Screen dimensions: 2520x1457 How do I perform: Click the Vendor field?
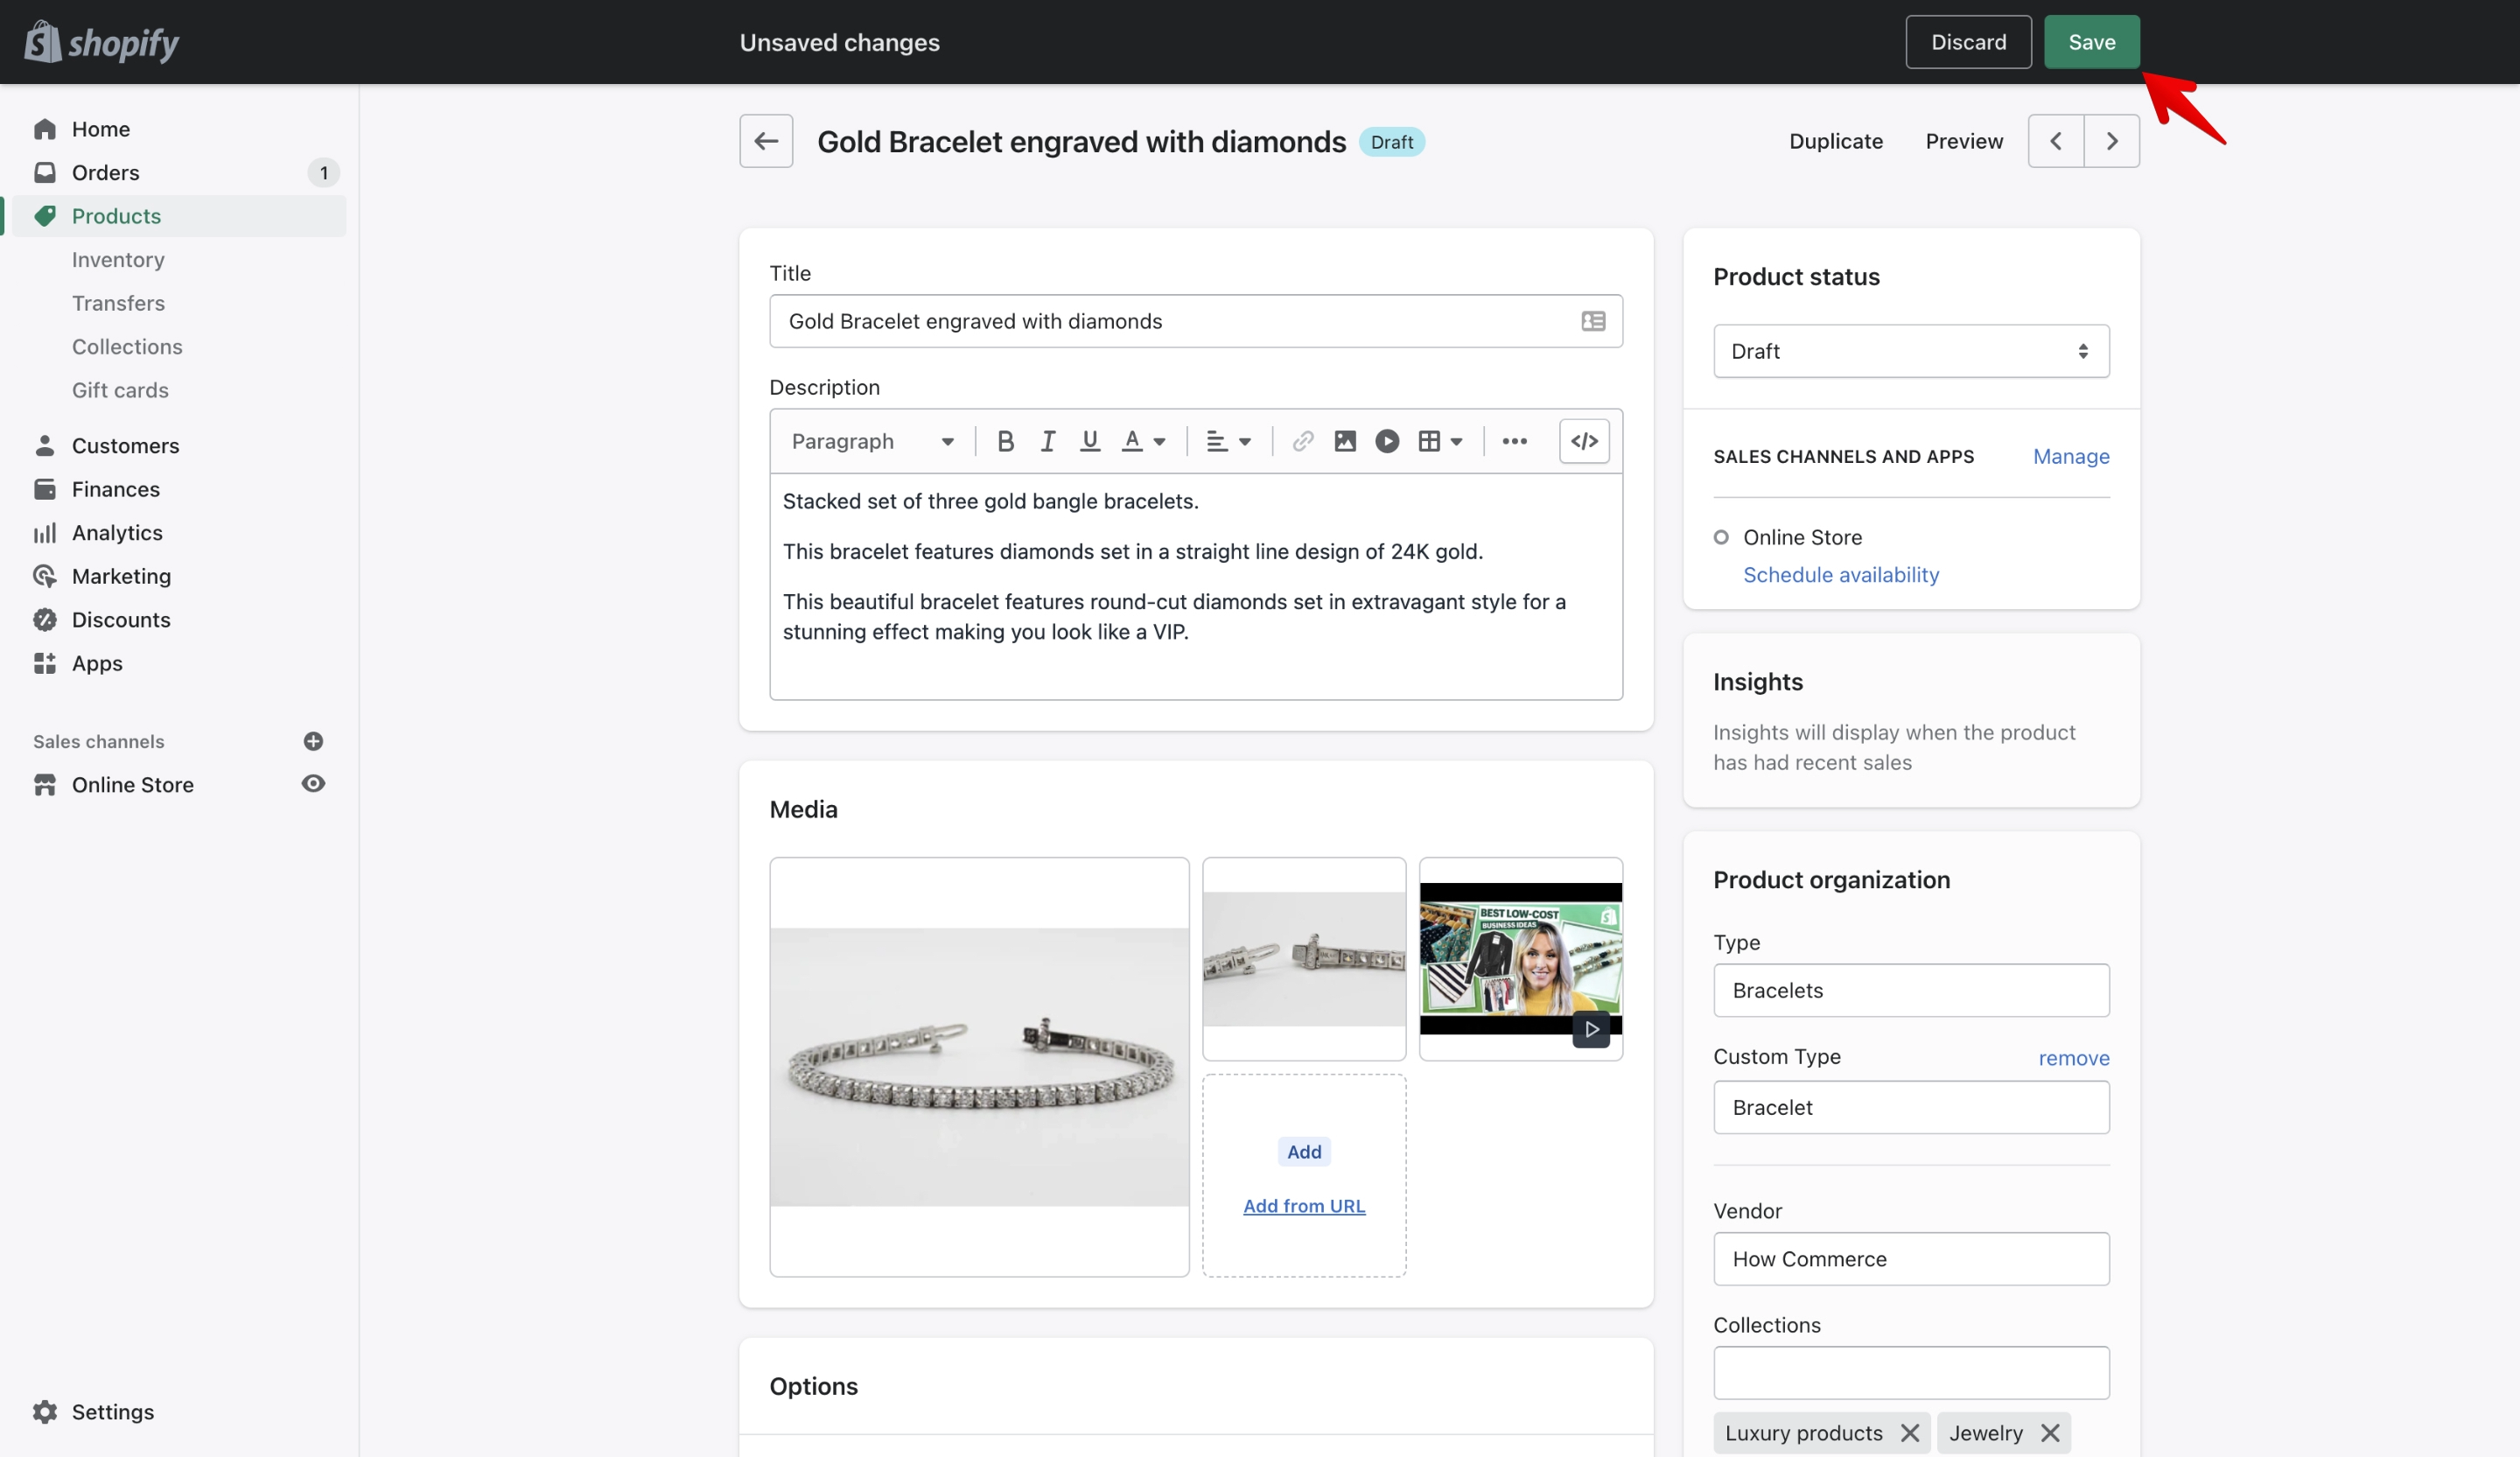tap(1911, 1259)
